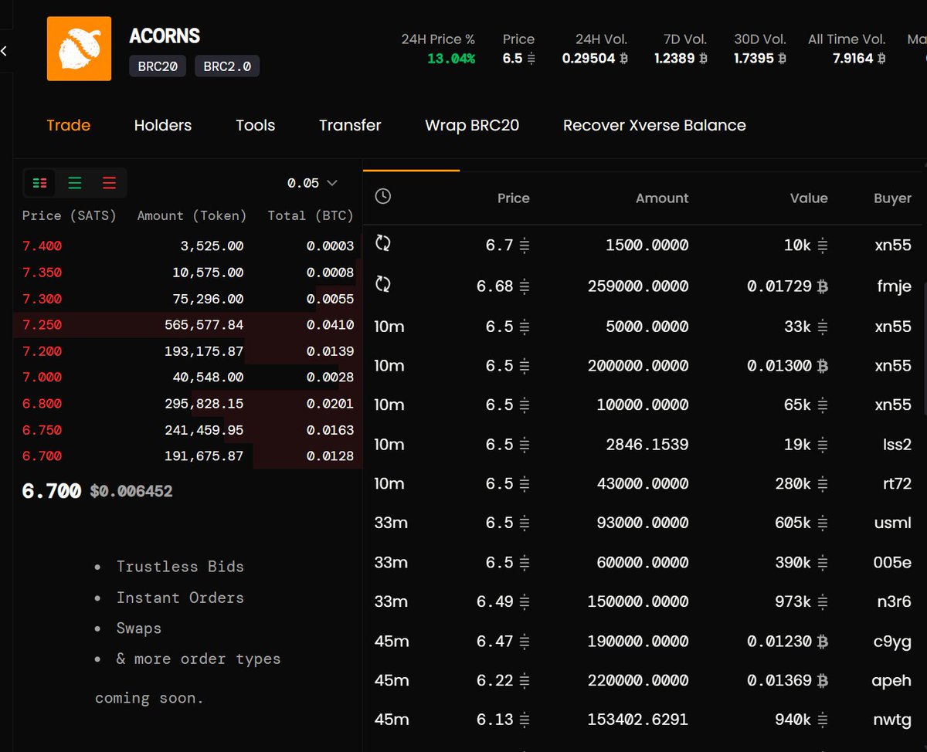Click the Value column header in trades
The width and height of the screenshot is (927, 752).
[x=809, y=198]
